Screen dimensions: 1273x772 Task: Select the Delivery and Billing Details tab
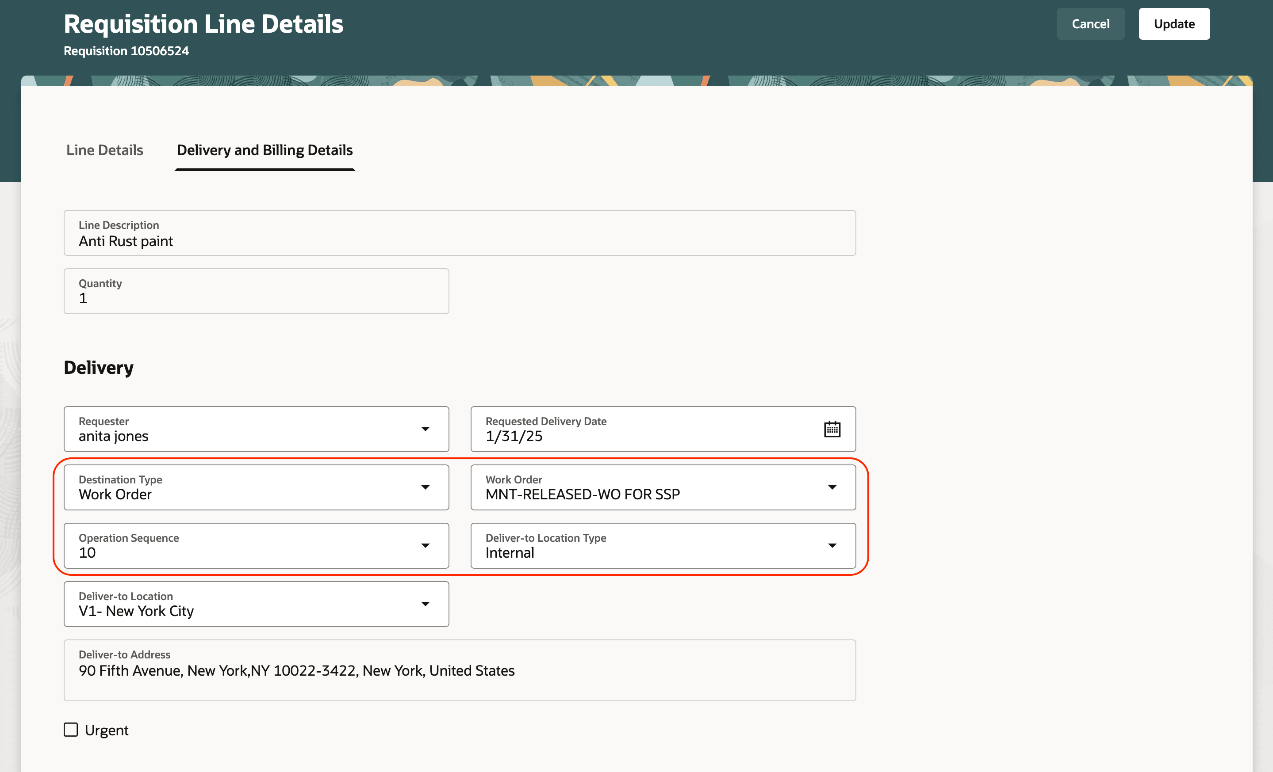[265, 150]
